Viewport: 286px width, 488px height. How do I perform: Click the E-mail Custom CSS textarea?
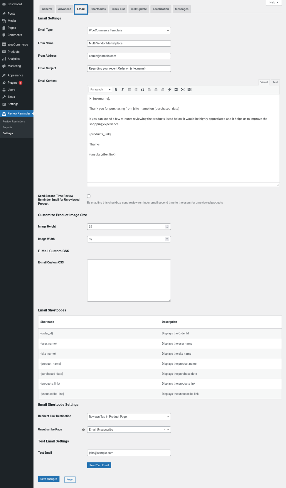129,280
